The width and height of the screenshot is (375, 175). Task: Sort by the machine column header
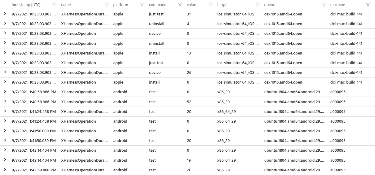[337, 5]
